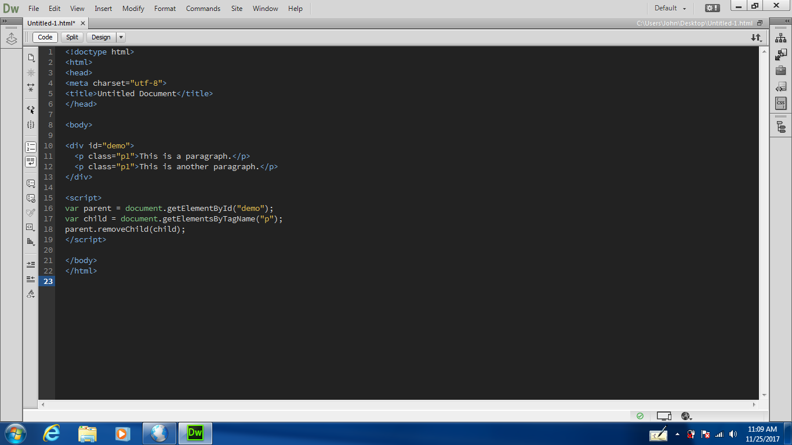792x445 pixels.
Task: Click the Code view button
Action: (x=45, y=37)
